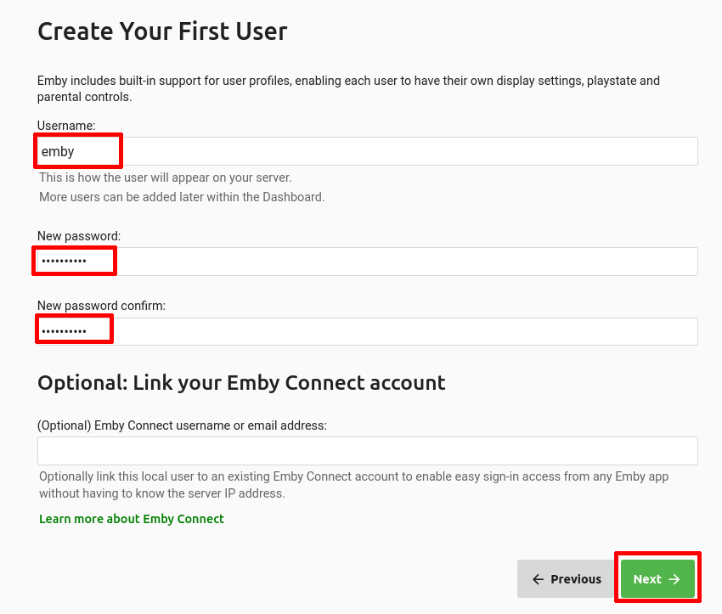722x614 pixels.
Task: Click the Emby Connect sign-in description text
Action: [353, 485]
